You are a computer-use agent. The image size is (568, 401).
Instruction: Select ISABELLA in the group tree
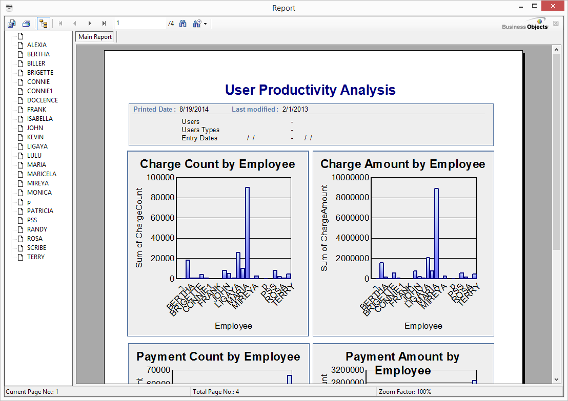tap(40, 119)
